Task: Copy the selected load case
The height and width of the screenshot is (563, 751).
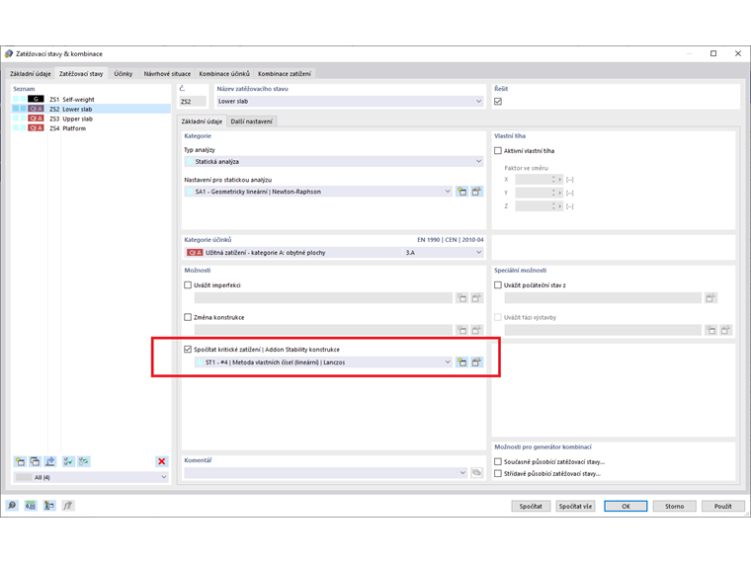Action: point(35,461)
